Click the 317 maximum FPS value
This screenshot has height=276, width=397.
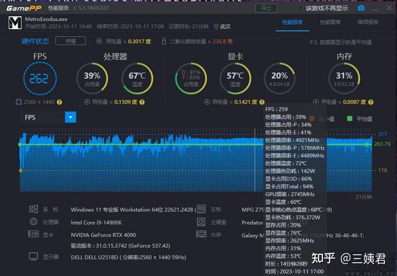[x=382, y=134]
